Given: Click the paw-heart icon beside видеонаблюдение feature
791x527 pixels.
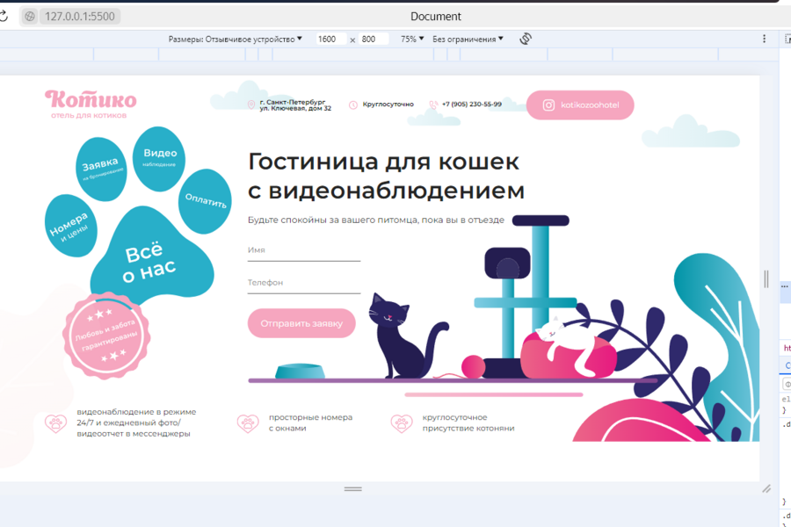Looking at the screenshot, I should coord(56,423).
